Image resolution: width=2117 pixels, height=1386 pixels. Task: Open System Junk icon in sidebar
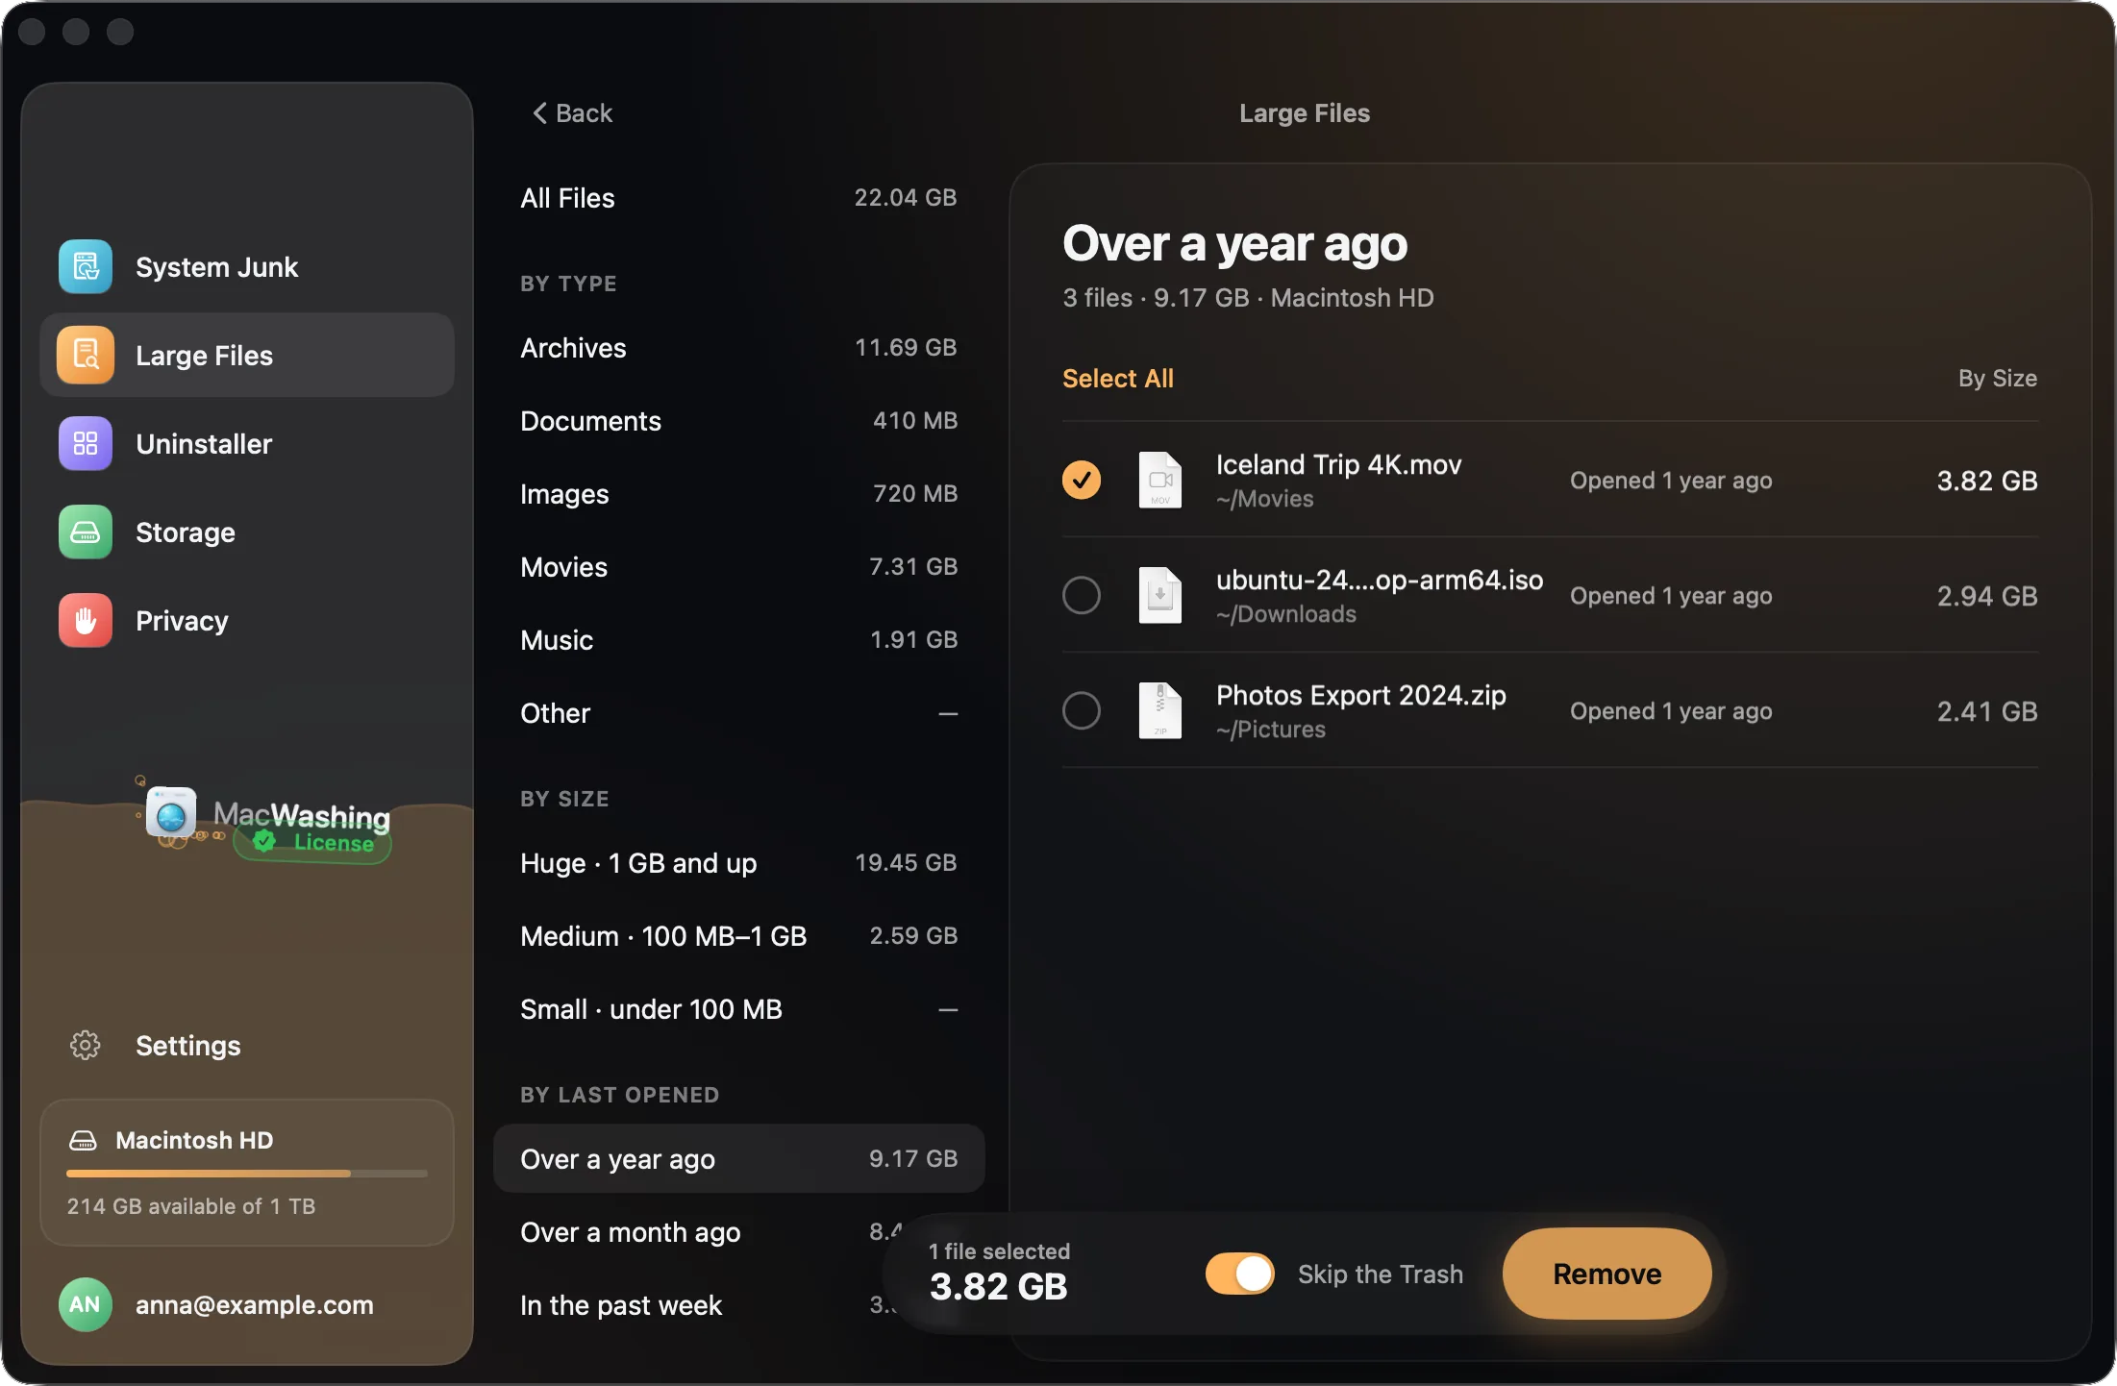point(86,267)
